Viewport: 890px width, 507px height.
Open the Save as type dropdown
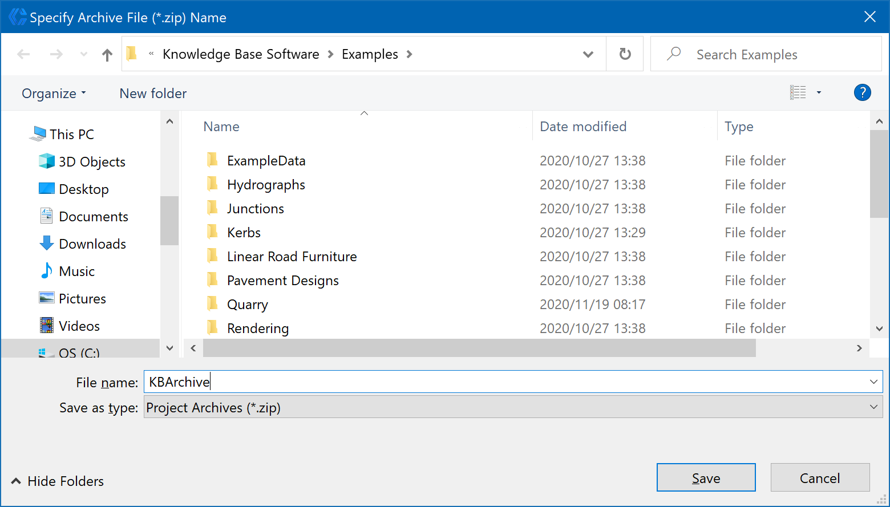click(x=873, y=407)
